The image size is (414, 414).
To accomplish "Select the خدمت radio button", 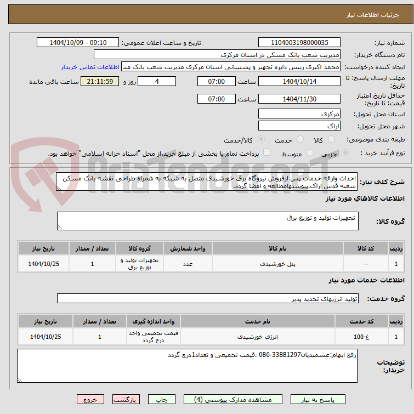I will pos(300,139).
